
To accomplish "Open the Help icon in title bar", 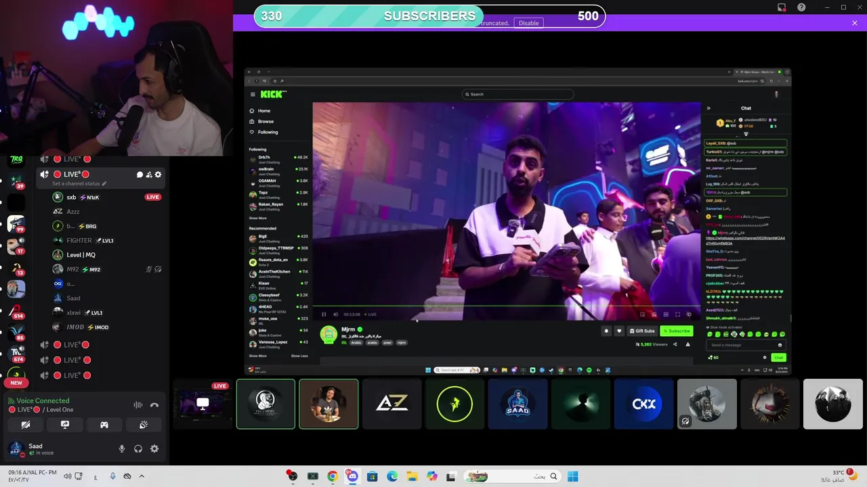I will pyautogui.click(x=801, y=7).
